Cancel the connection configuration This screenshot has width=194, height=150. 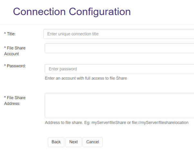tap(92, 142)
